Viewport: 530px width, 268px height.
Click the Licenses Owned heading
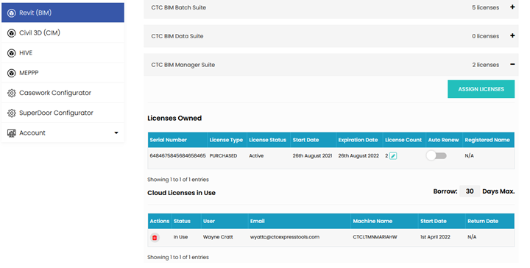(174, 119)
